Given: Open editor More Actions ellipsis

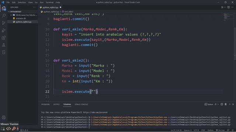Looking at the screenshot, I should pos(233,7).
